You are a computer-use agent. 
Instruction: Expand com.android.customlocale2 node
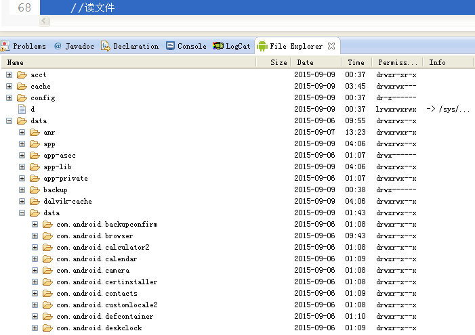(x=35, y=305)
